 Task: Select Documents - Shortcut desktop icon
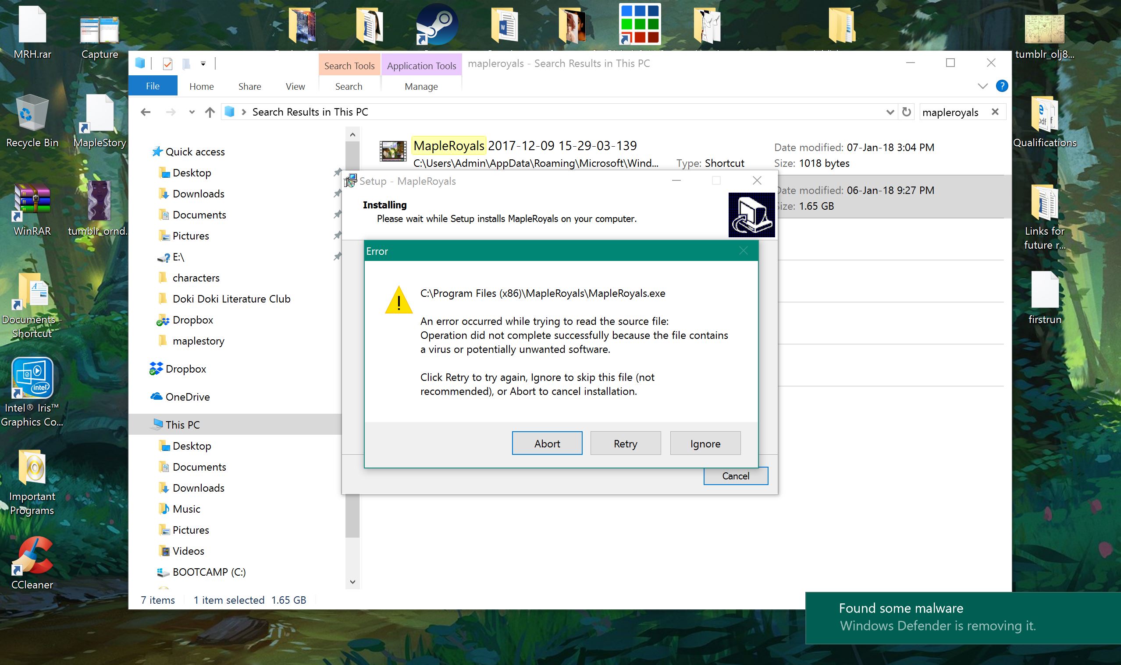pyautogui.click(x=32, y=306)
